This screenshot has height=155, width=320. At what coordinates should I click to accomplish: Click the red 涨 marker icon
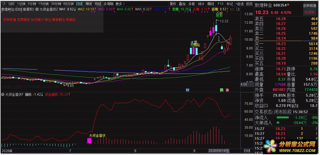pyautogui.click(x=227, y=90)
